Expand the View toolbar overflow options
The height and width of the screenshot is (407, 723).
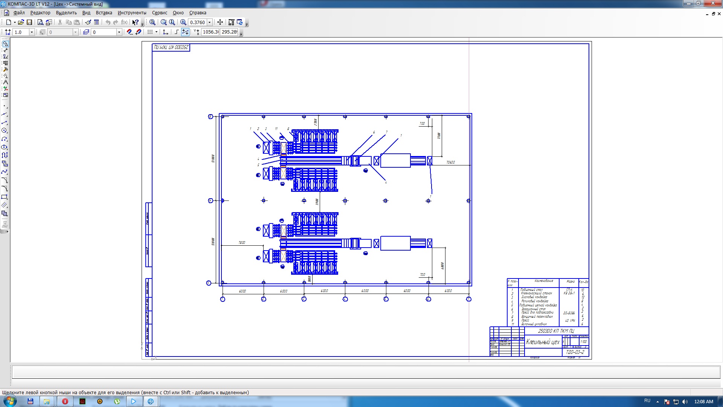click(x=247, y=23)
